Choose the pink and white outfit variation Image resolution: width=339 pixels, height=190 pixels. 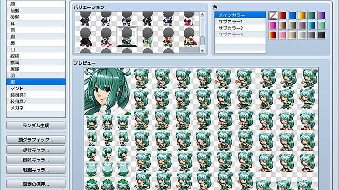coord(106,36)
